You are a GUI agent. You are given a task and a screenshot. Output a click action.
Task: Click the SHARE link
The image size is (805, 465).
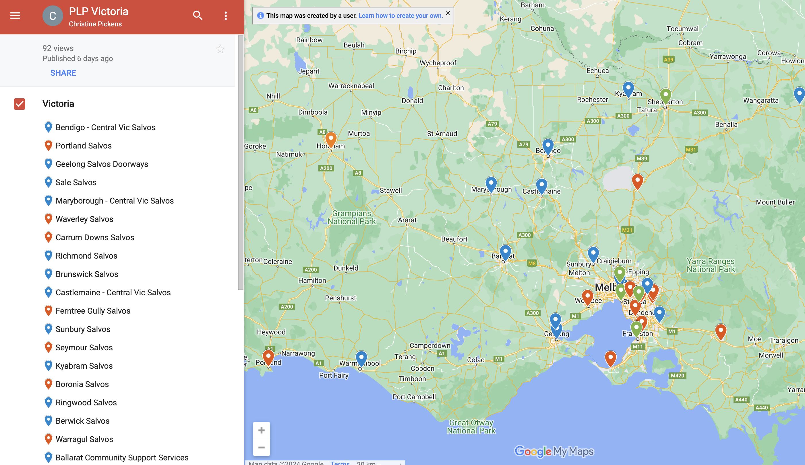pyautogui.click(x=63, y=73)
